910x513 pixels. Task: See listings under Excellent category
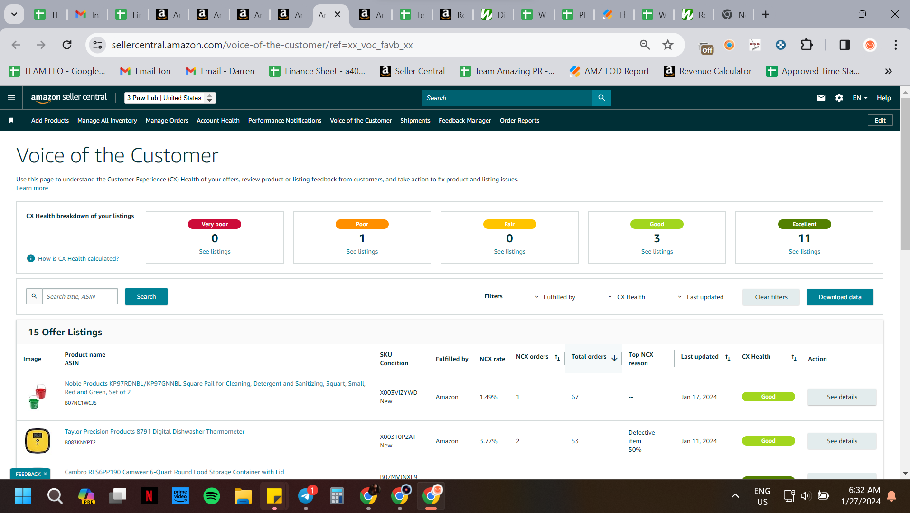point(804,252)
